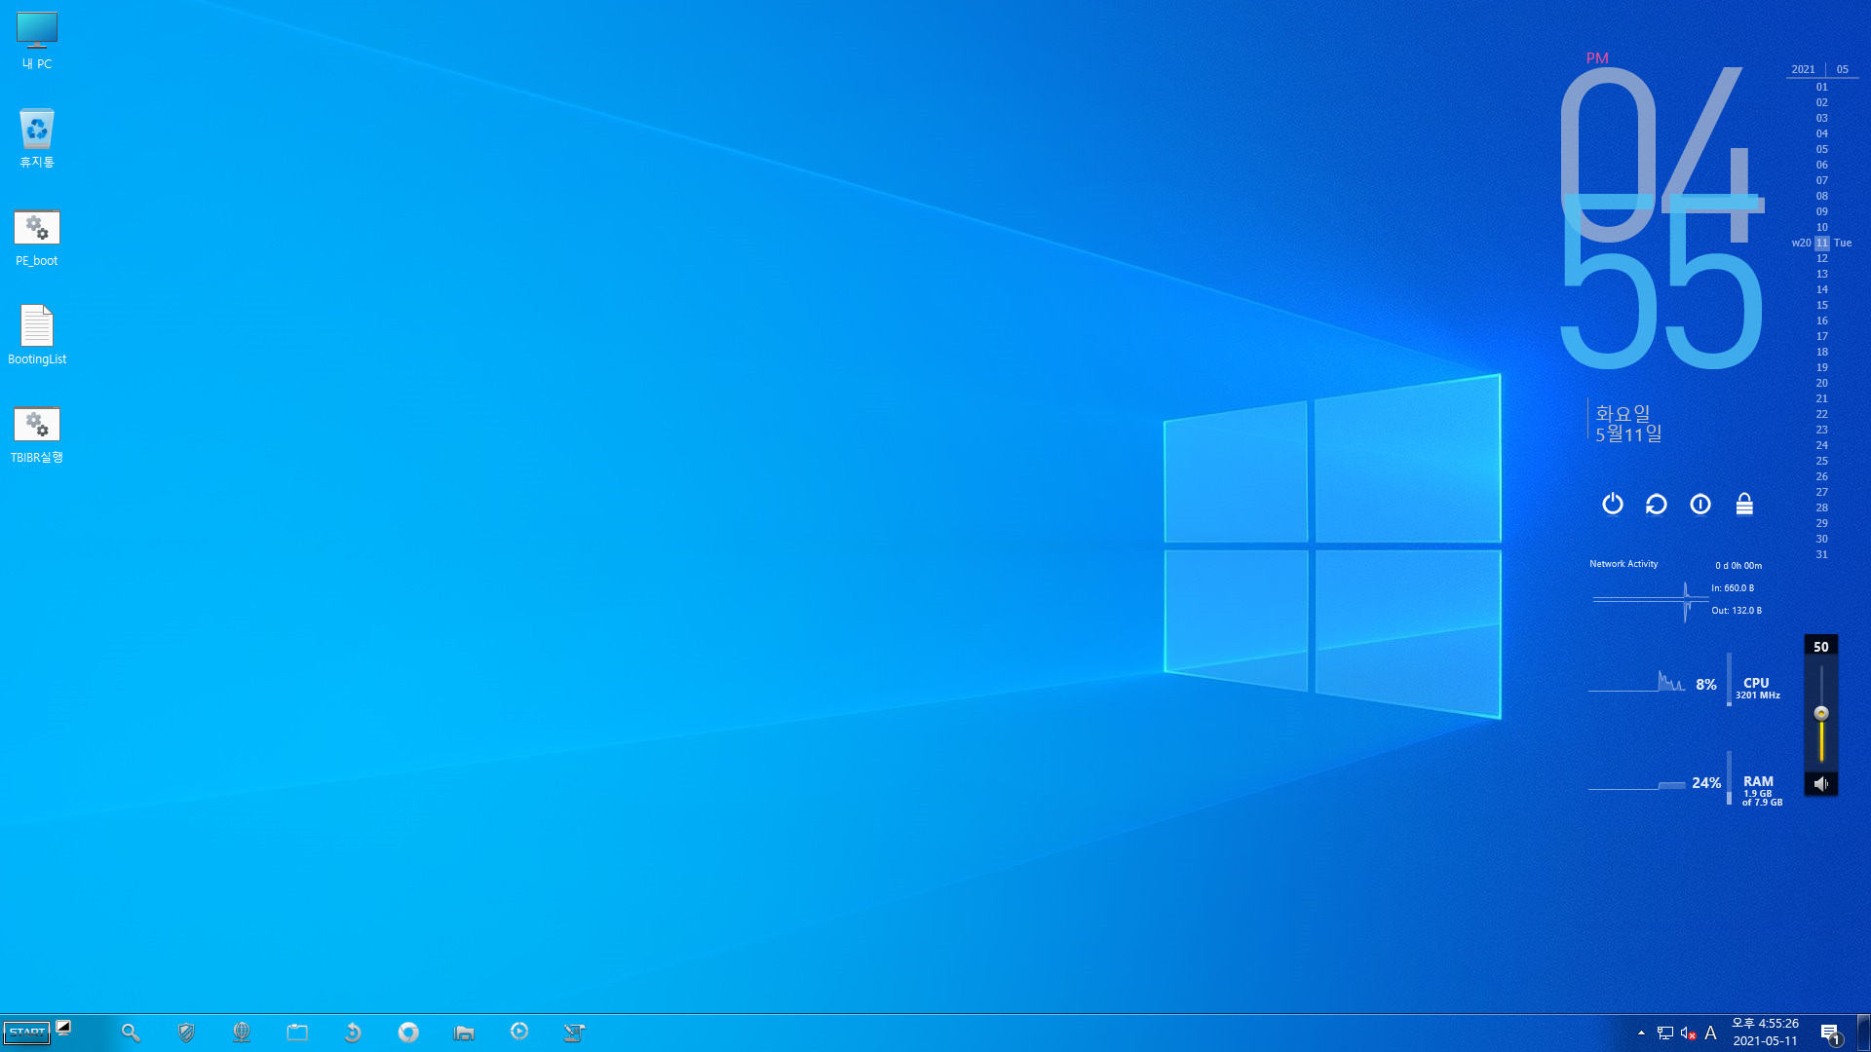Open the shield security icon in taskbar
Viewport: 1871px width, 1052px height.
click(x=186, y=1033)
